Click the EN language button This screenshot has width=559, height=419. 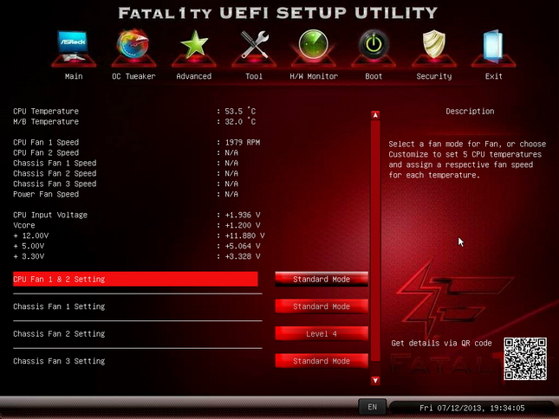[372, 407]
